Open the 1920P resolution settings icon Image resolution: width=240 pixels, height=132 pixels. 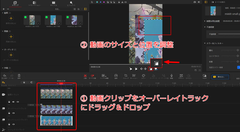click(204, 75)
